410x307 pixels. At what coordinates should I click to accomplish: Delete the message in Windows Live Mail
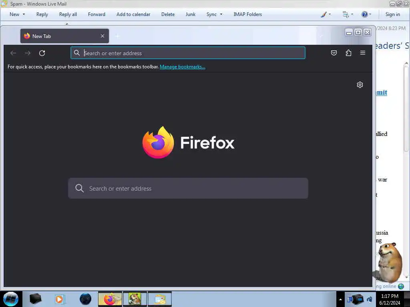coord(168,14)
